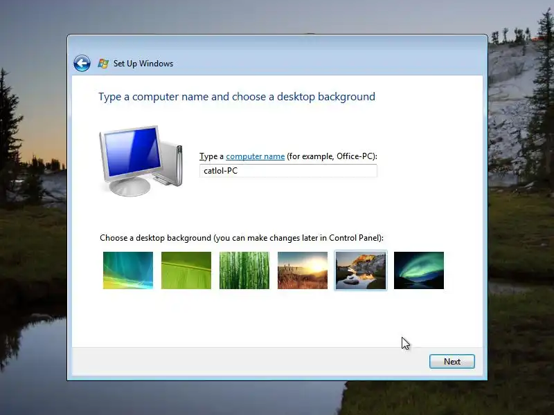The height and width of the screenshot is (415, 554).
Task: Click the computer name field containing catlol-PC
Action: pos(288,171)
